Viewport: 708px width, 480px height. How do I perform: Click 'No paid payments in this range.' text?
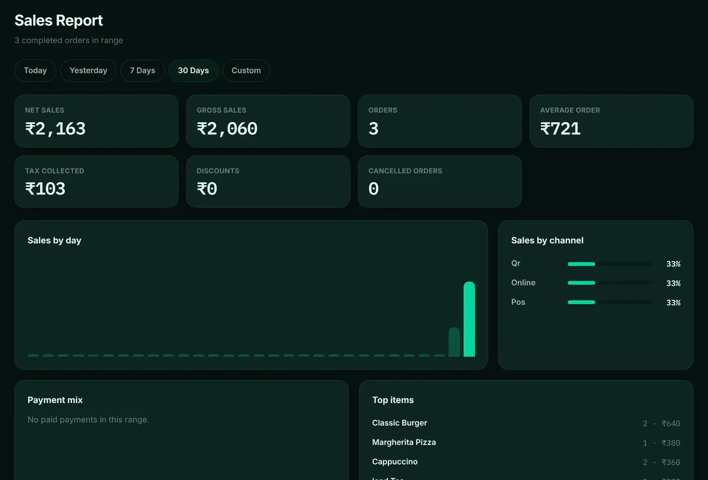pyautogui.click(x=88, y=419)
